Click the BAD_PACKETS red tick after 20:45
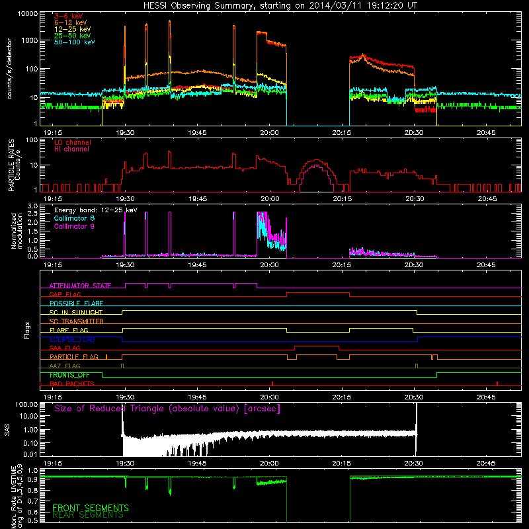529x529 pixels. click(497, 384)
